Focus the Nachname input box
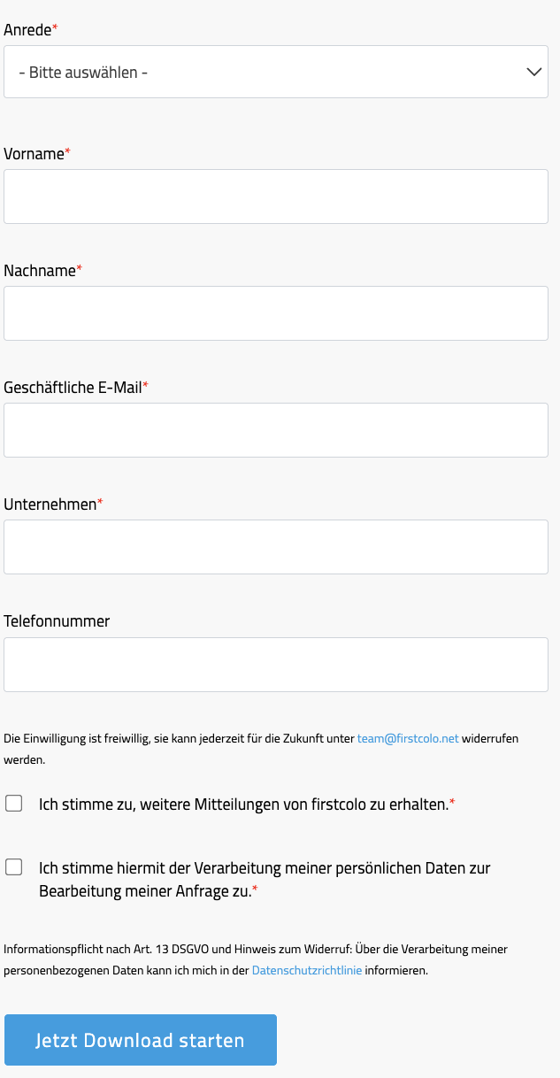The width and height of the screenshot is (560, 1078). point(276,313)
